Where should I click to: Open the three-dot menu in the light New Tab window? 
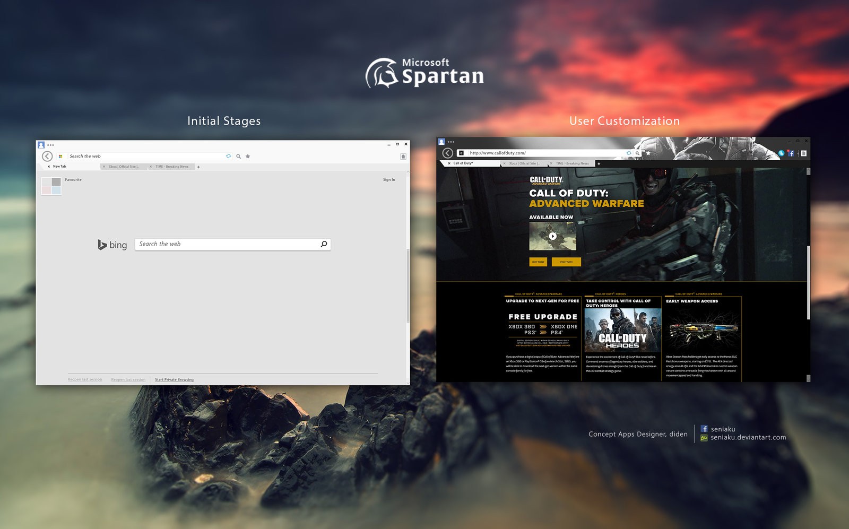[x=50, y=145]
